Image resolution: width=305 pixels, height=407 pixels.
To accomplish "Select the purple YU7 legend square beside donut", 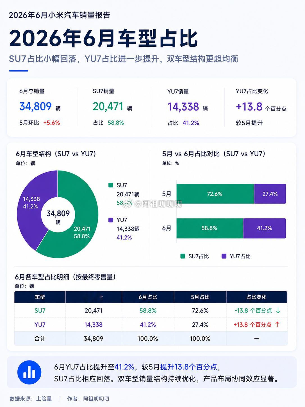I will [111, 220].
